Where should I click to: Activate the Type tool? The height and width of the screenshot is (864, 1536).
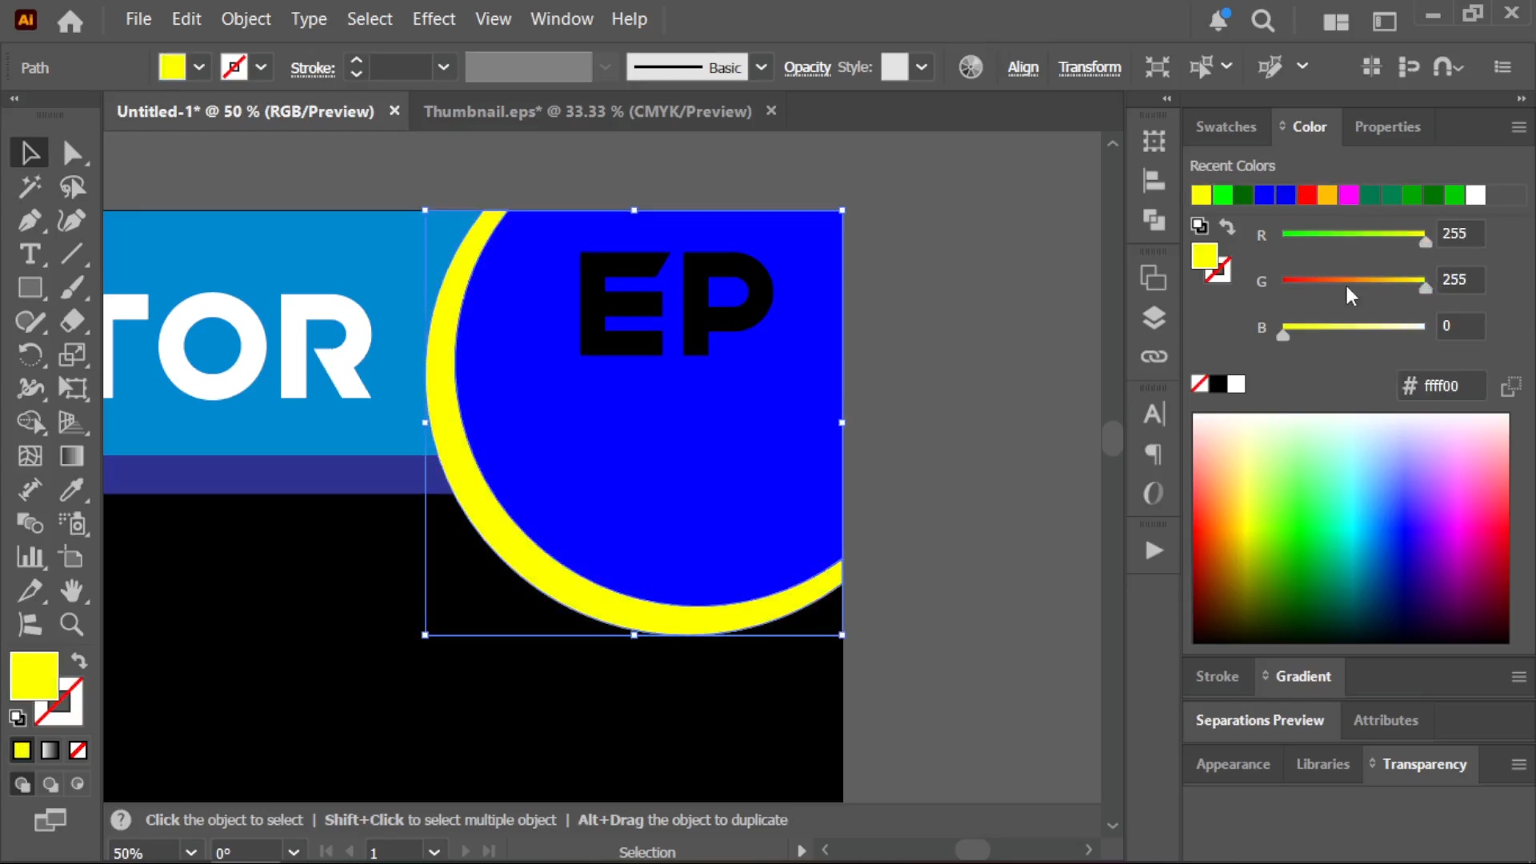click(x=30, y=254)
